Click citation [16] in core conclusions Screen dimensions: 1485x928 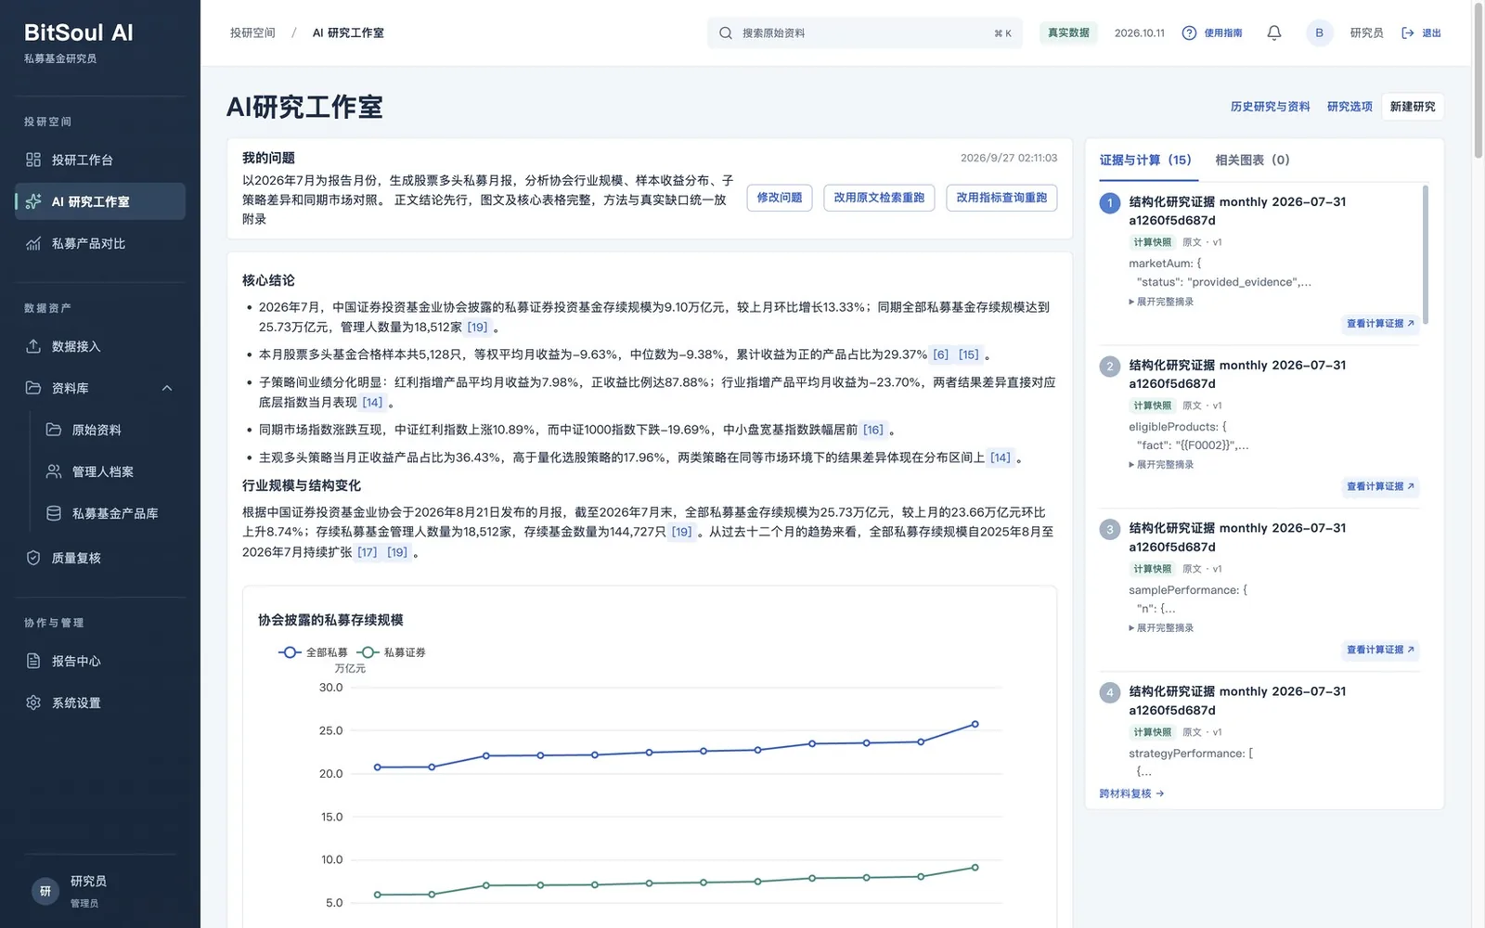tap(873, 430)
